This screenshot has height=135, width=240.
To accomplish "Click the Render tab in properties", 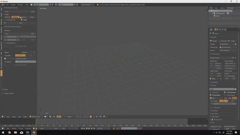I will pyautogui.click(x=215, y=29).
